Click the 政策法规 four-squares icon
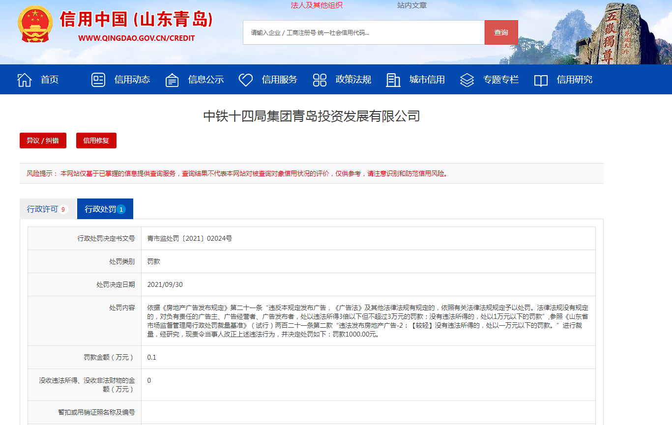Screen dimensions: 672x425 (x=320, y=80)
